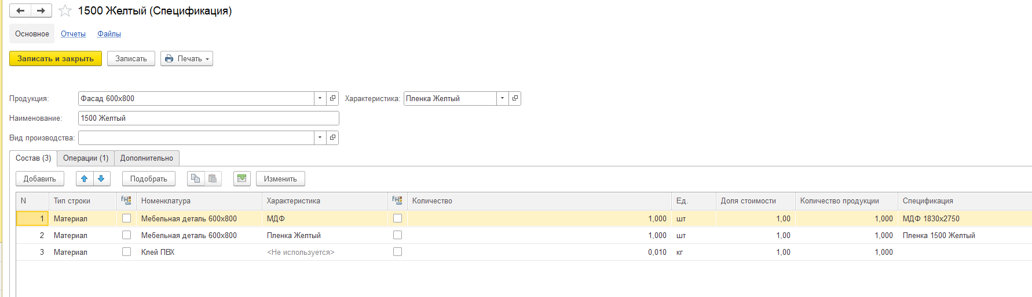This screenshot has width=1032, height=297.
Task: Enable quantity formula checkbox for Пленка Желтый row
Action: pyautogui.click(x=397, y=235)
